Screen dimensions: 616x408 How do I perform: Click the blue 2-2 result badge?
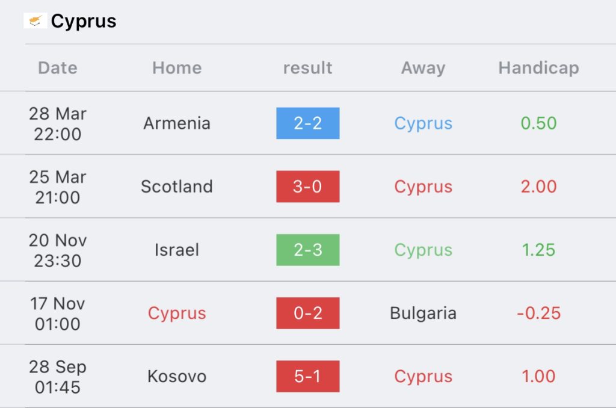[x=307, y=123]
